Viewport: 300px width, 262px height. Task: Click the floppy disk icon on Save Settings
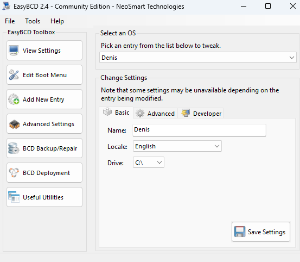click(240, 232)
